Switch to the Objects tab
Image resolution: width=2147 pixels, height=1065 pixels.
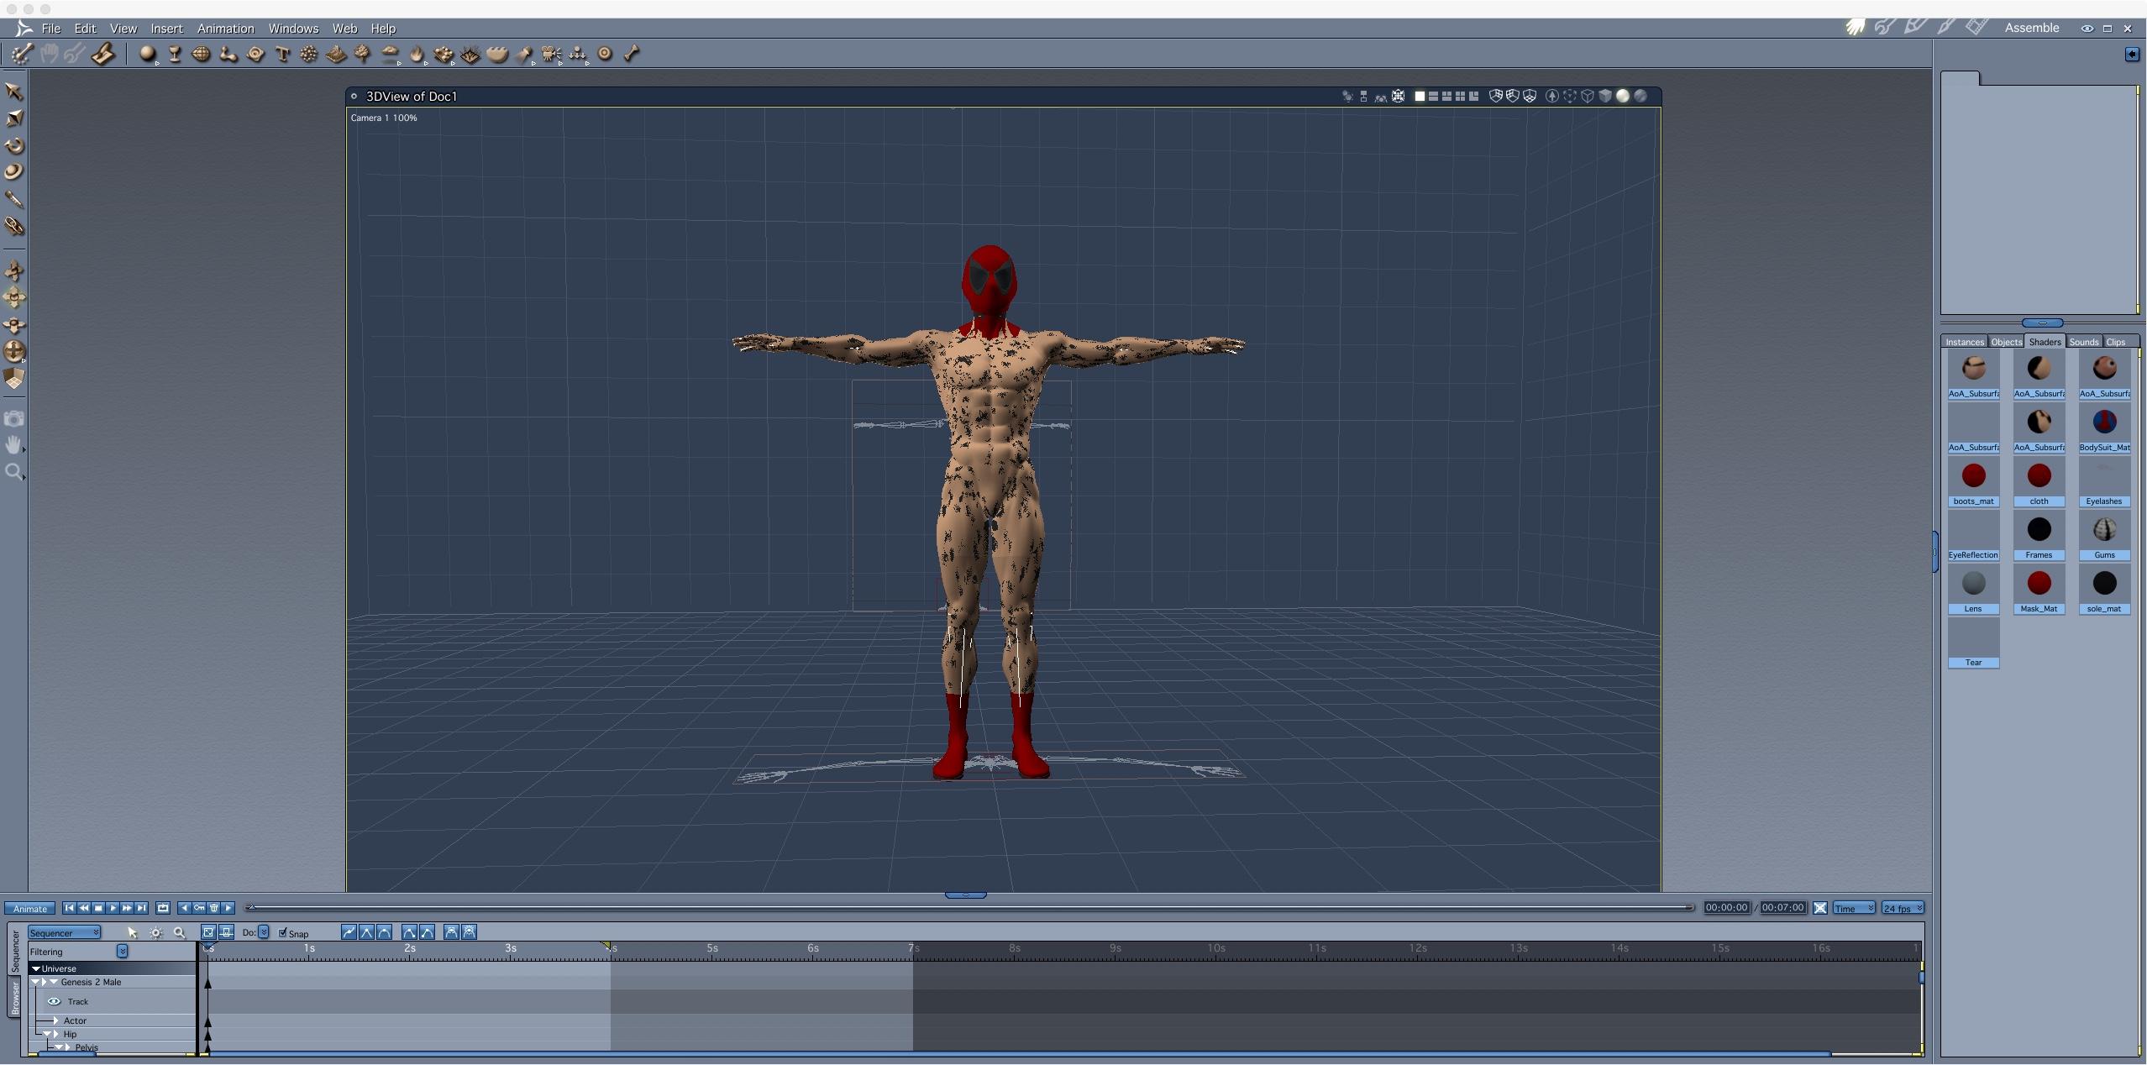coord(2006,342)
